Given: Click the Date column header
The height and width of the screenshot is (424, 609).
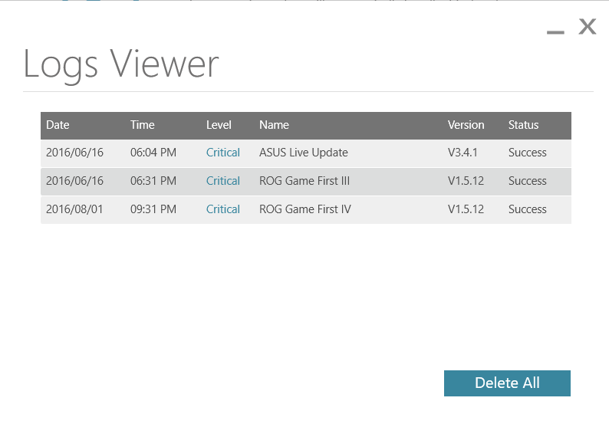Looking at the screenshot, I should (x=58, y=125).
